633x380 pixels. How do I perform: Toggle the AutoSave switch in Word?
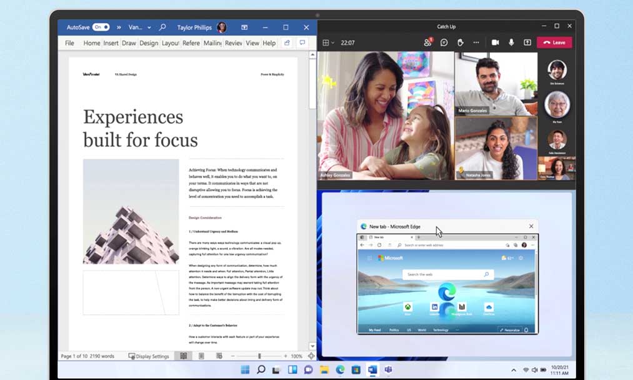(x=101, y=27)
